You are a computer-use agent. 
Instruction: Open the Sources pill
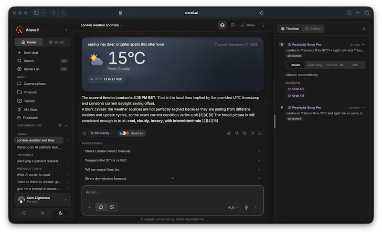tap(132, 133)
